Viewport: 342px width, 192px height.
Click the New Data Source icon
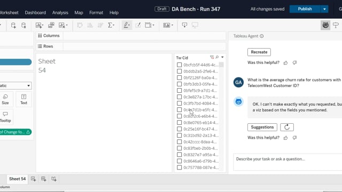pos(13,25)
